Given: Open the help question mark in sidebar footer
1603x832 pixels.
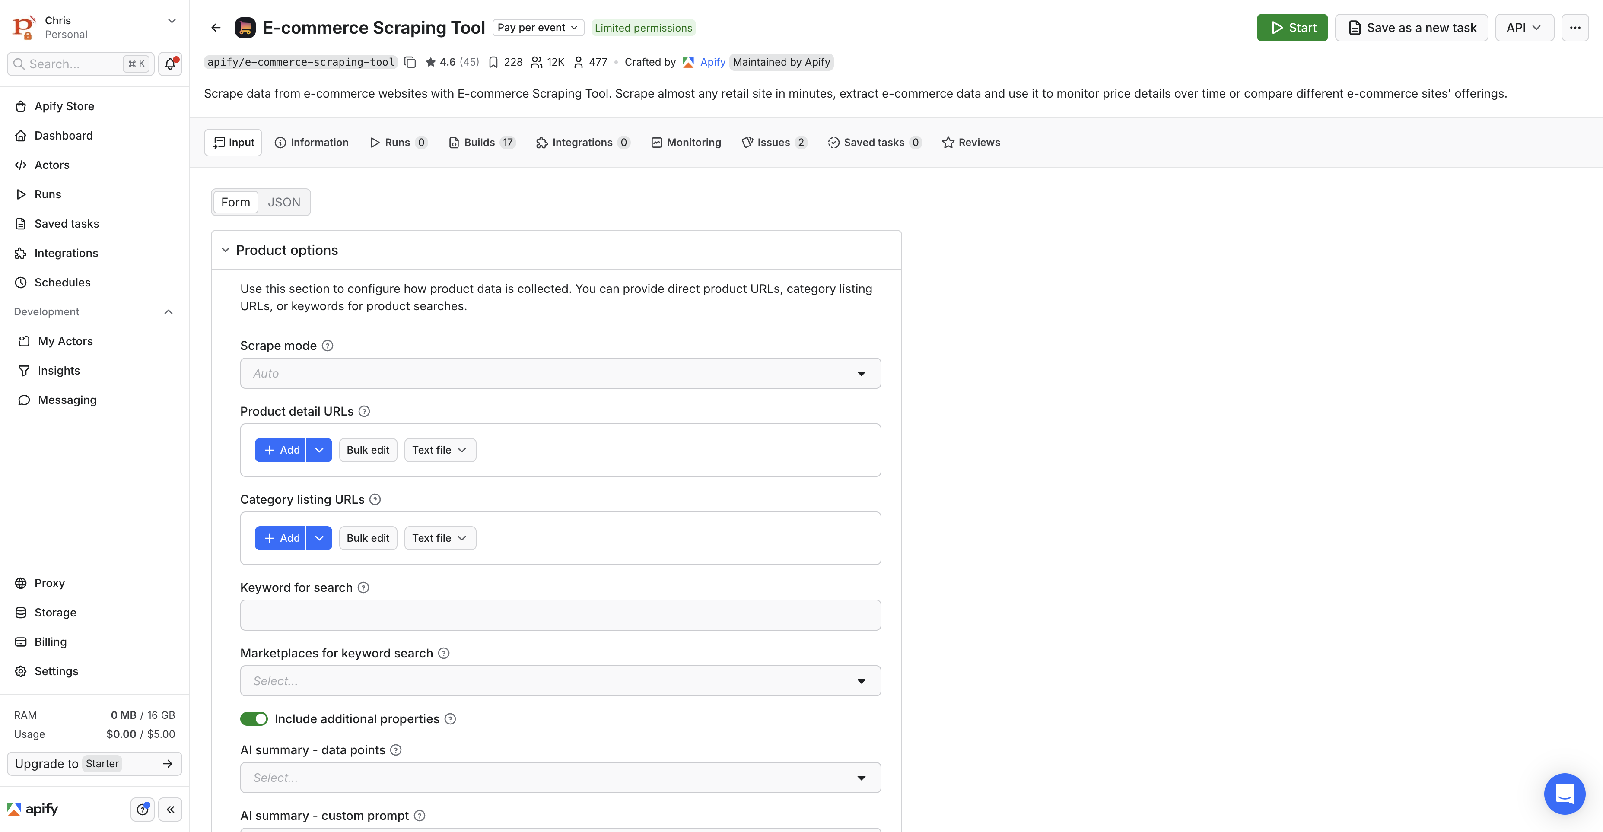Looking at the screenshot, I should [143, 809].
